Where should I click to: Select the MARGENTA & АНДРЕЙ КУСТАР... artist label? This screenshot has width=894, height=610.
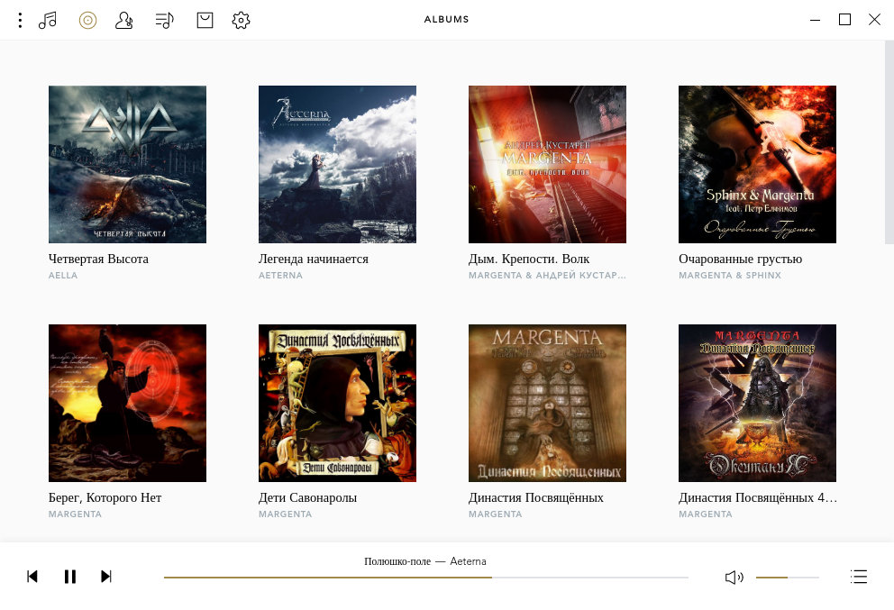[547, 276]
